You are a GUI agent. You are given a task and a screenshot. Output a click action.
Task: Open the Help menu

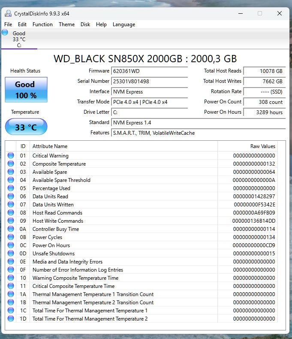tap(101, 24)
